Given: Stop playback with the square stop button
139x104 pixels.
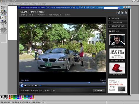Looking at the screenshot, I should coord(25,86).
